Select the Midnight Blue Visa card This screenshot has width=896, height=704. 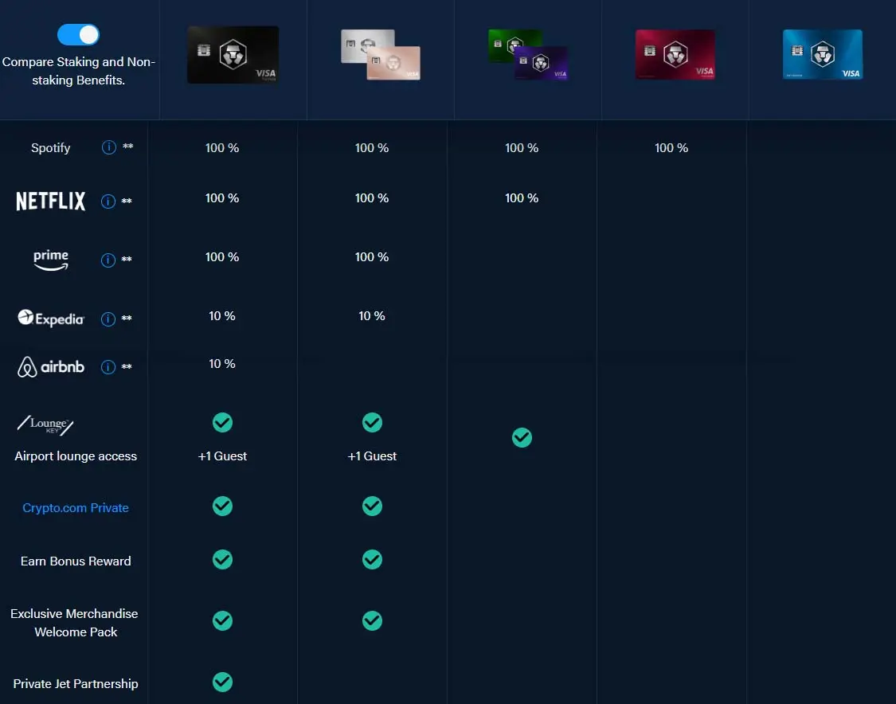(822, 54)
